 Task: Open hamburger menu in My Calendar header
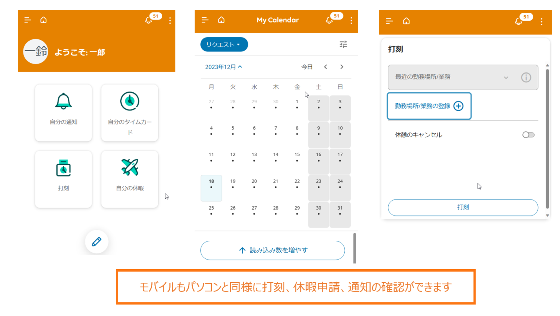tap(205, 20)
